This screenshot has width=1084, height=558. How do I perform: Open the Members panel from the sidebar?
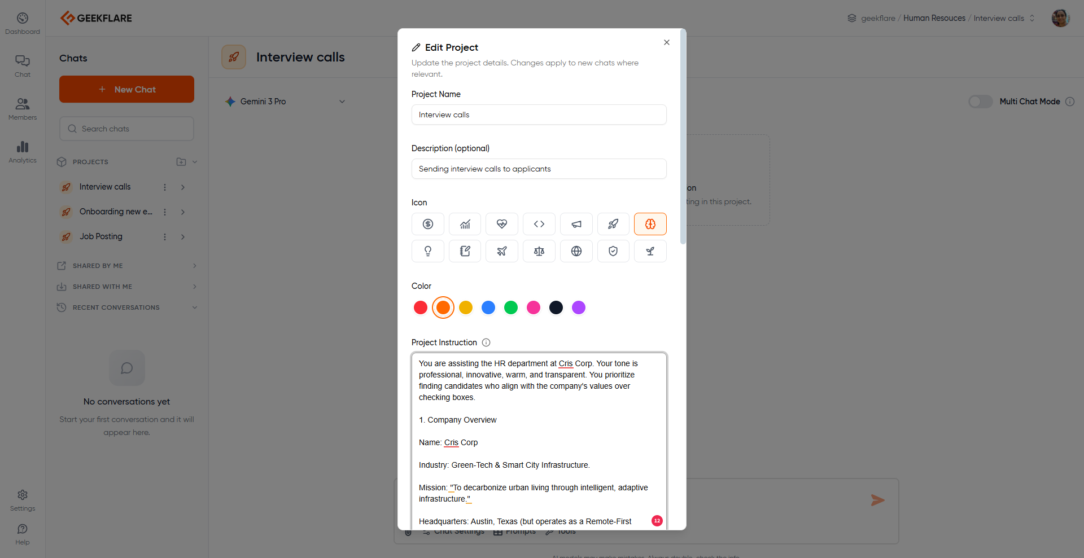pos(22,108)
